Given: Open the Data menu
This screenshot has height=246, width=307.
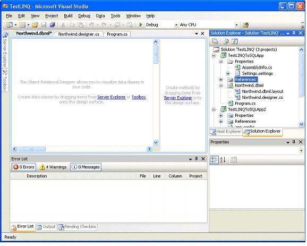Looking at the screenshot, I should tap(100, 16).
